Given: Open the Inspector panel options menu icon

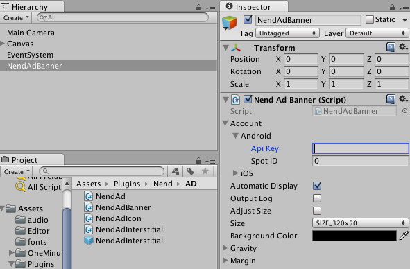Looking at the screenshot, I should click(404, 8).
